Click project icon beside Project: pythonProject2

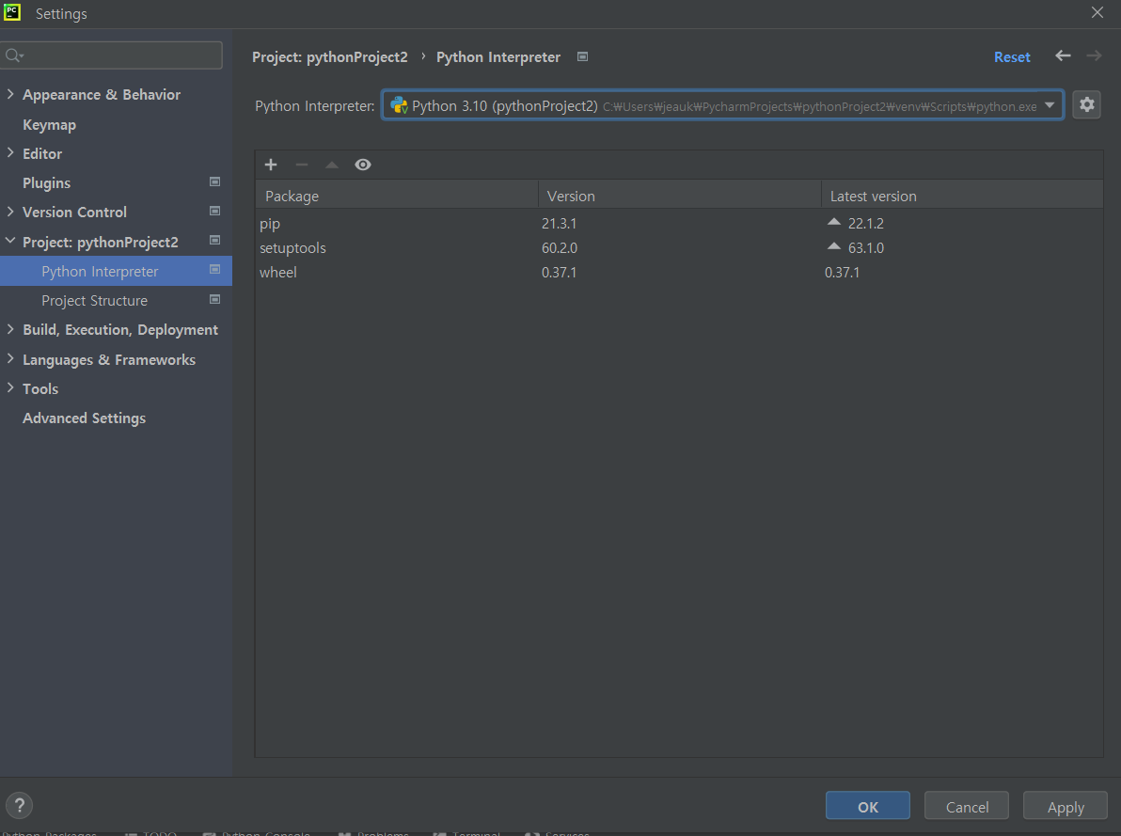[214, 241]
